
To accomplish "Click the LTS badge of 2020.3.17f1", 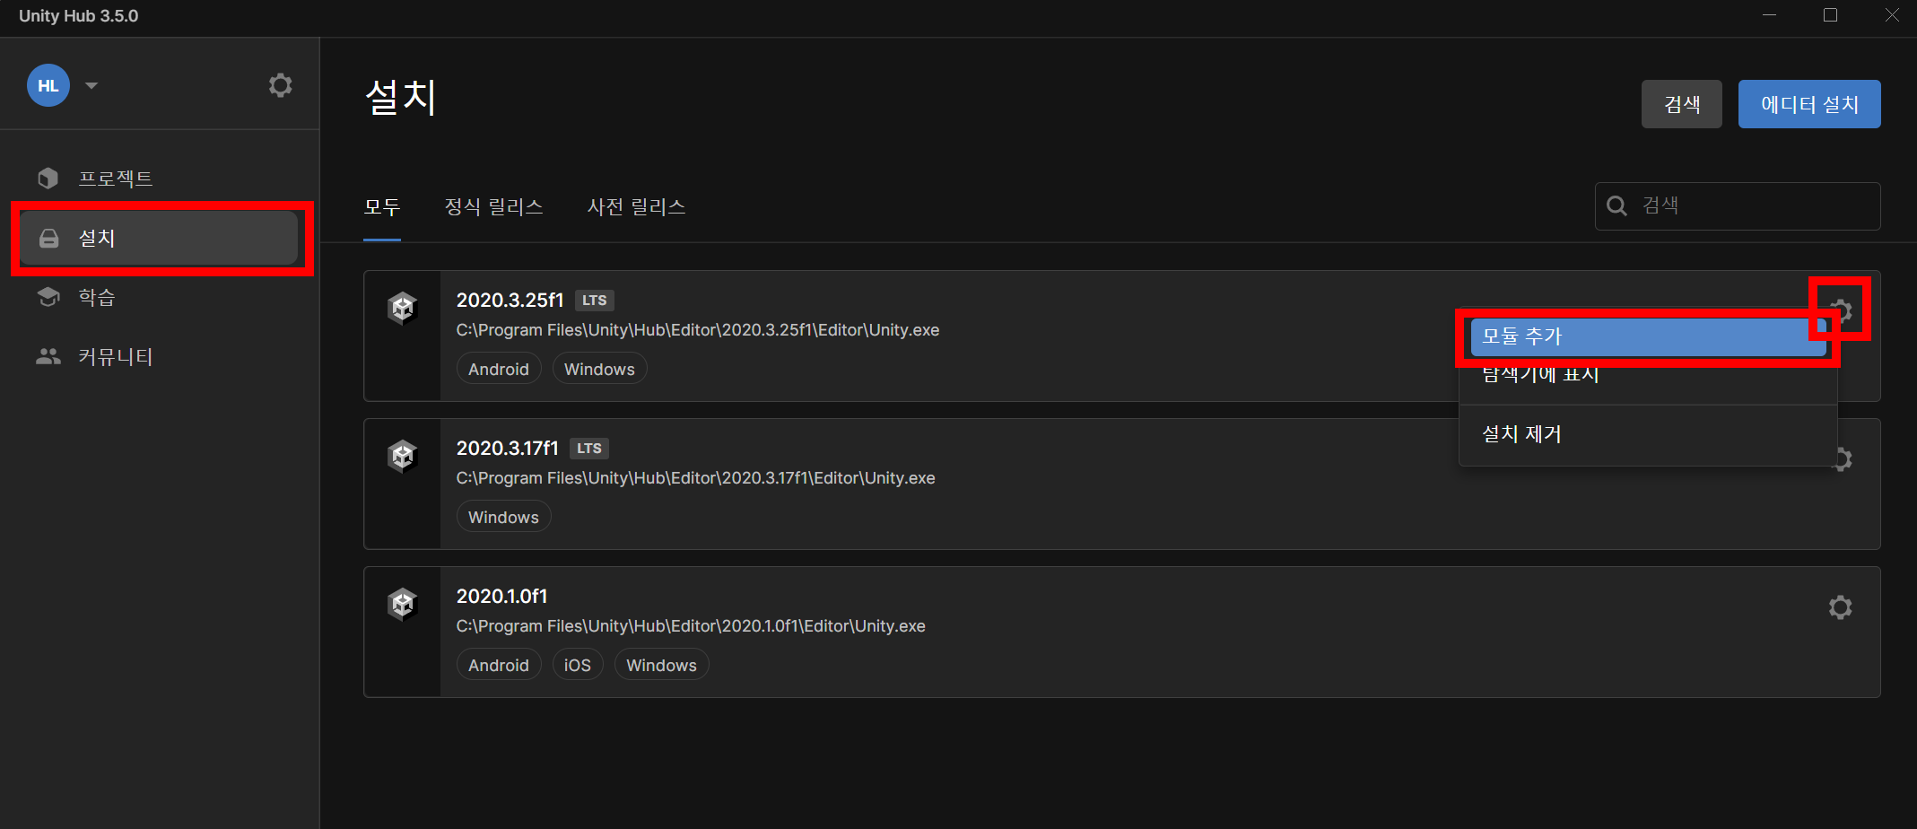I will pyautogui.click(x=589, y=449).
